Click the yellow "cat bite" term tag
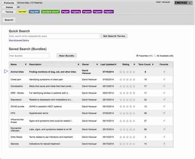 click(22, 12)
